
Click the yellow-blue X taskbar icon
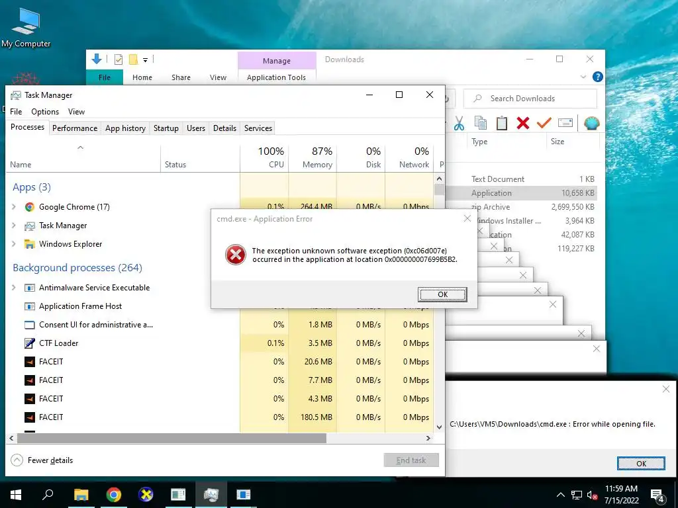pyautogui.click(x=146, y=495)
